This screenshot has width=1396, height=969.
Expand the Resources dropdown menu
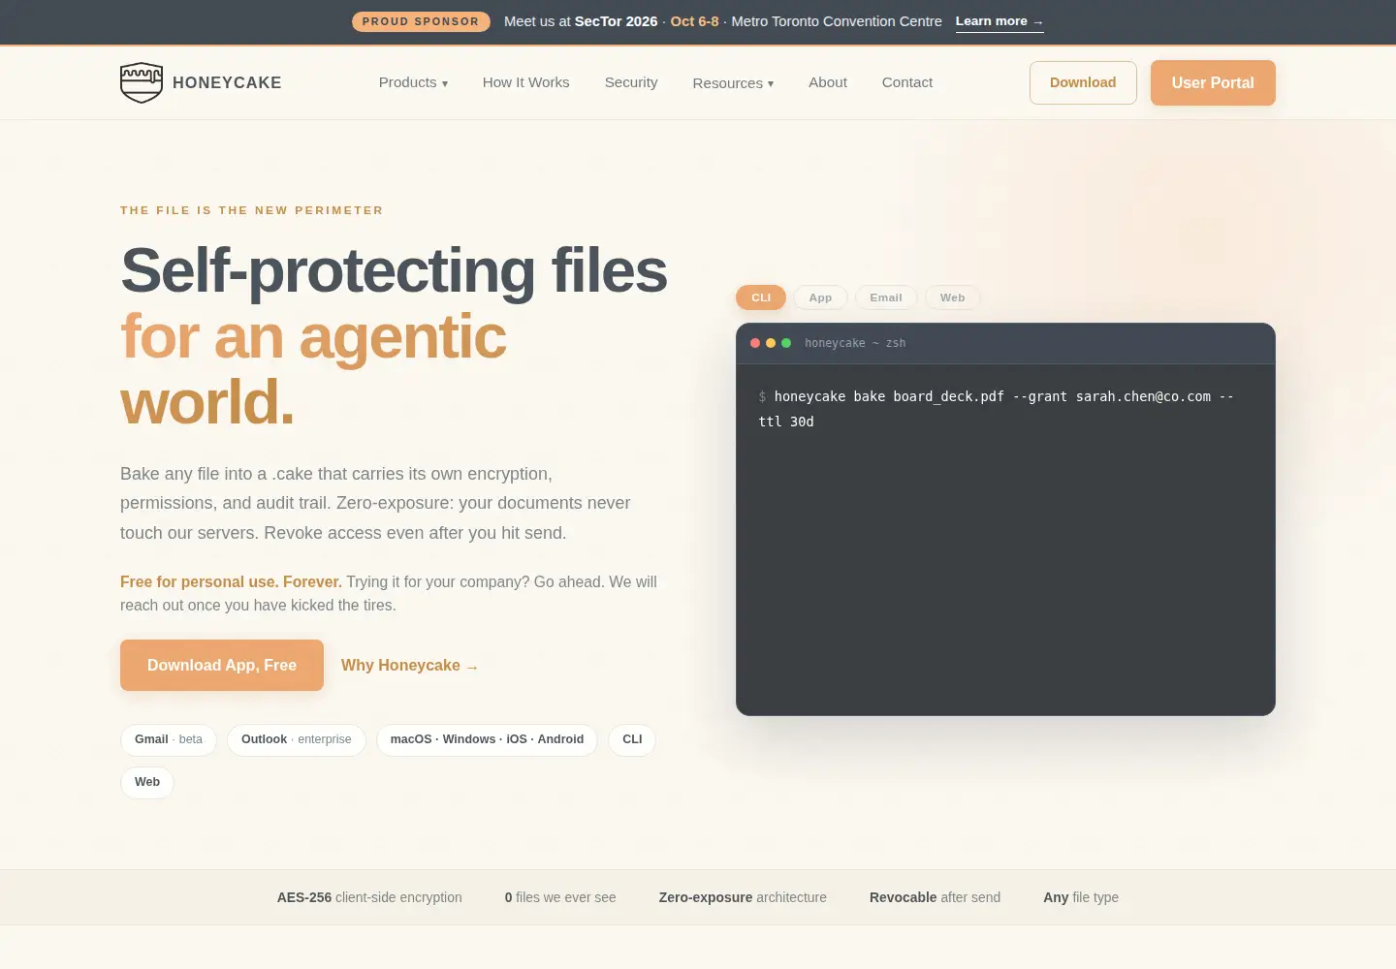point(733,83)
